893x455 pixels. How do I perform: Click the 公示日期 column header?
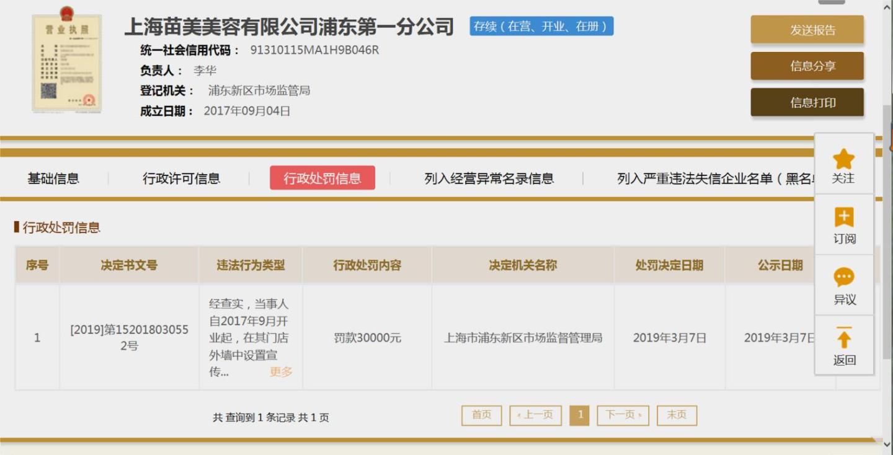[780, 265]
